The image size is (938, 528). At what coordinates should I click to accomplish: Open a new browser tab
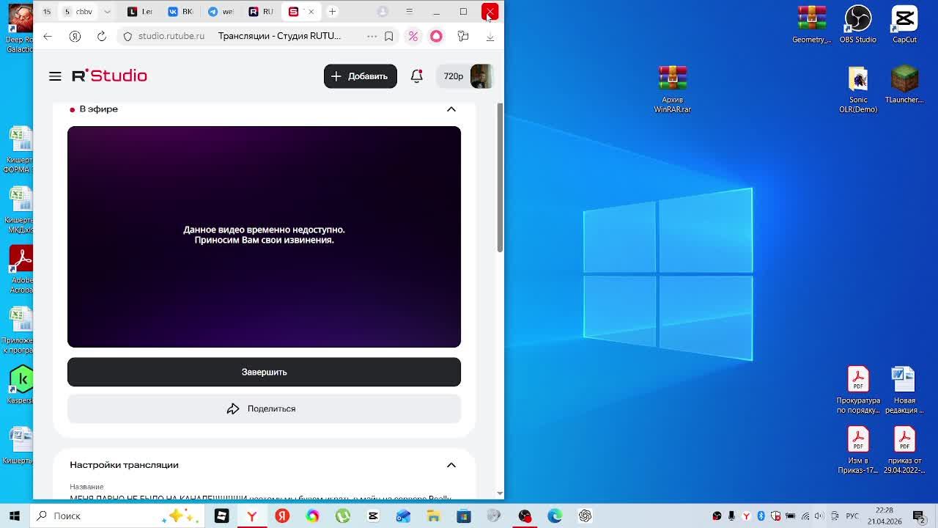pos(332,12)
